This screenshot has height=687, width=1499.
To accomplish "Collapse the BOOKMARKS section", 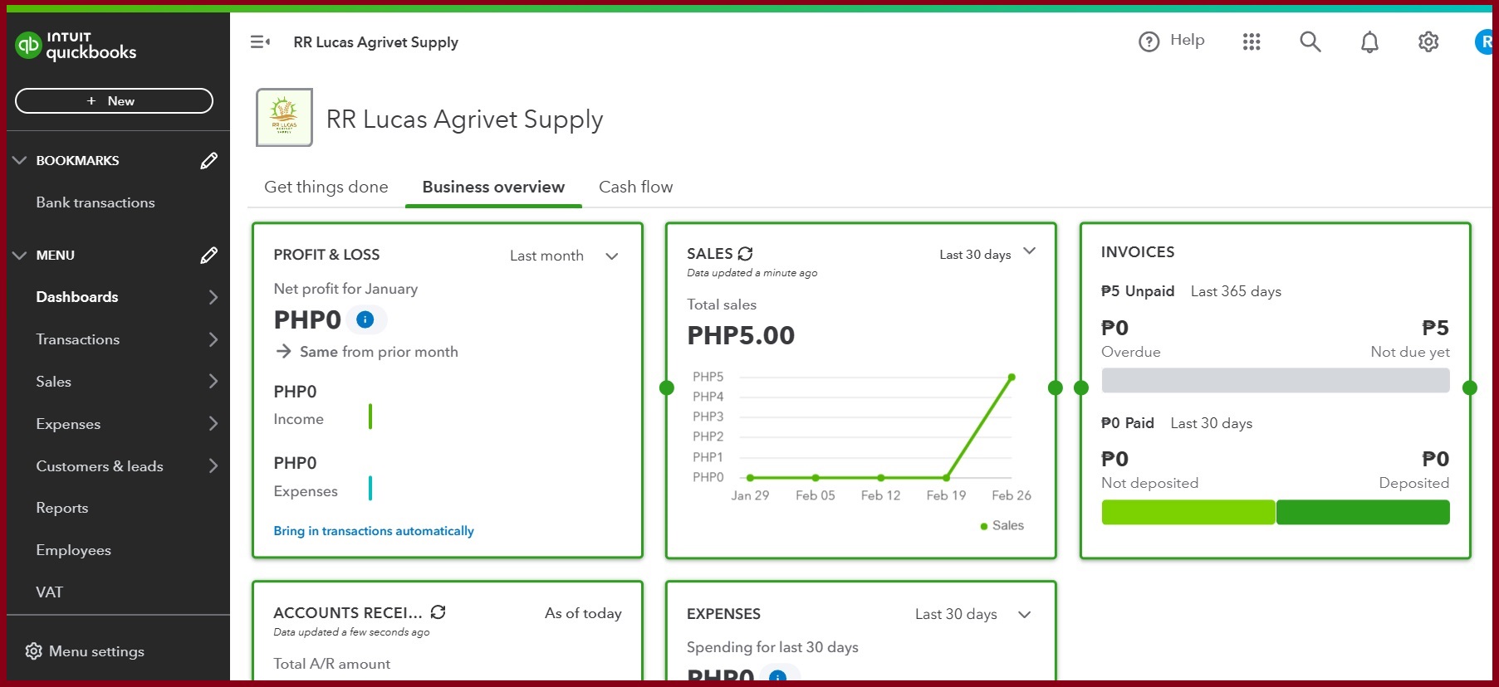I will 20,160.
